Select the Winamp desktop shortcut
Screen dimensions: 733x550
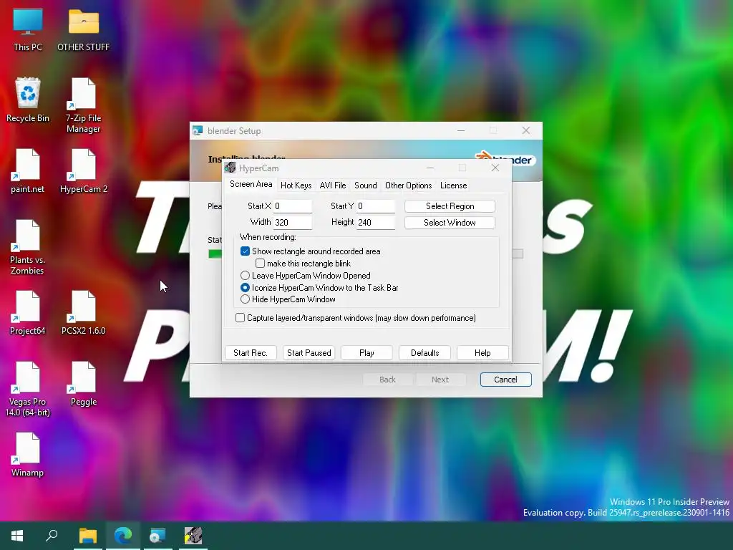click(28, 455)
